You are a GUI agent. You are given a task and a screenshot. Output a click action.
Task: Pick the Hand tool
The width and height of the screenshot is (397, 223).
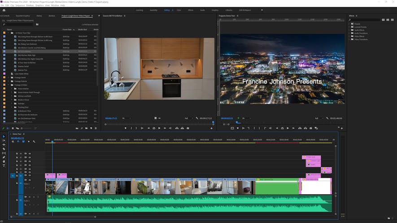pyautogui.click(x=4, y=162)
